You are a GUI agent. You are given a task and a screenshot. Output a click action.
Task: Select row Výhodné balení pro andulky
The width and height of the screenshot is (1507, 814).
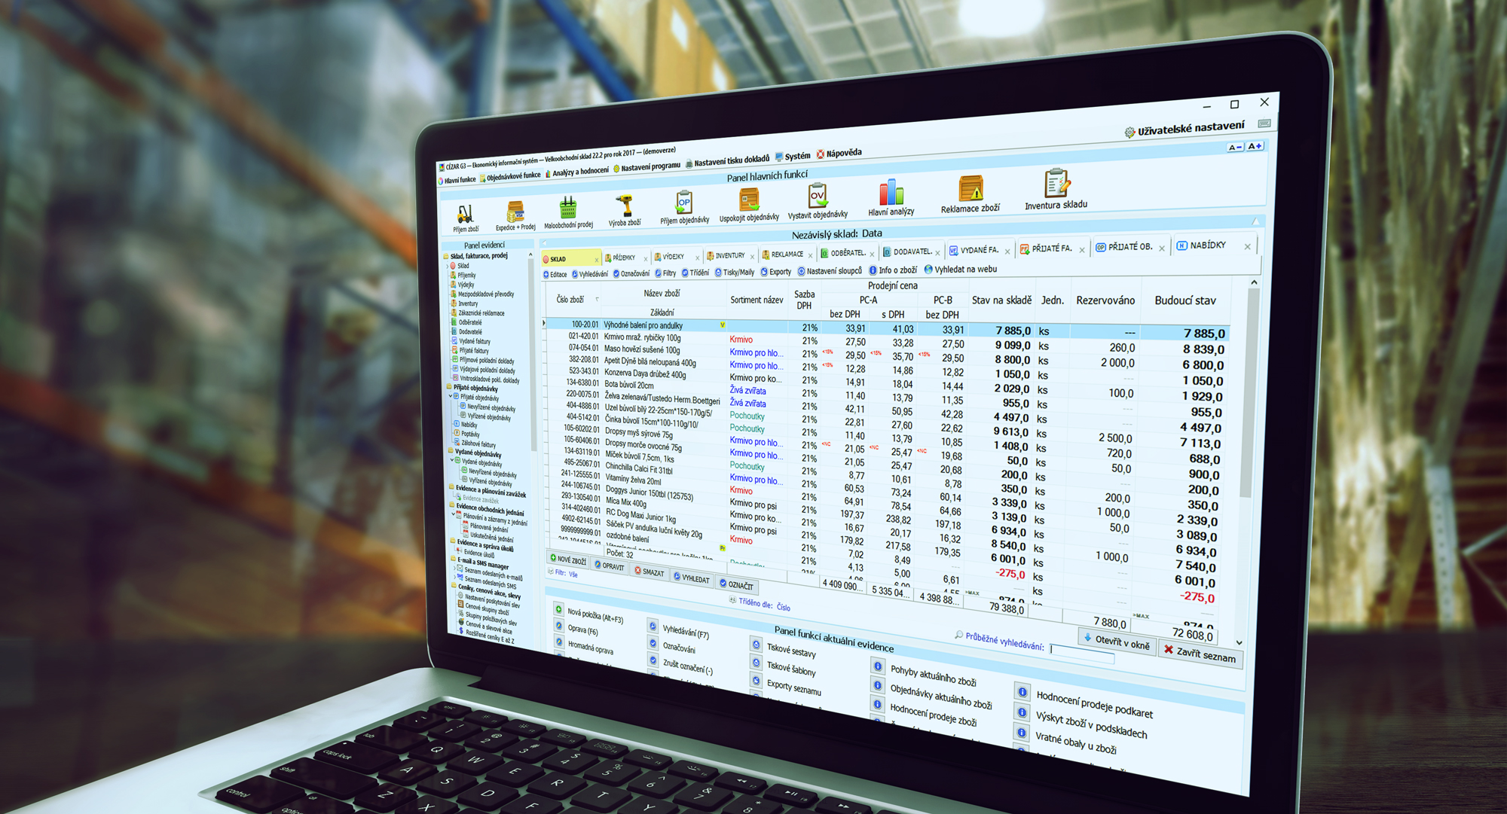click(887, 328)
